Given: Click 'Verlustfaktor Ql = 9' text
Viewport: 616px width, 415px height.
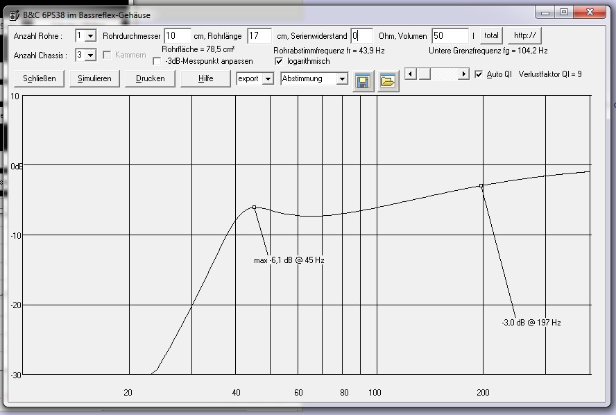Looking at the screenshot, I should point(550,74).
